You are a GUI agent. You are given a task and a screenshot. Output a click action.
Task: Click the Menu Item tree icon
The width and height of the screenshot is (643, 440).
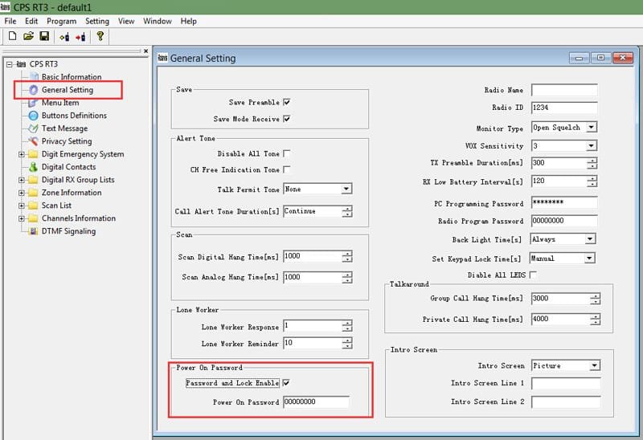[x=33, y=103]
